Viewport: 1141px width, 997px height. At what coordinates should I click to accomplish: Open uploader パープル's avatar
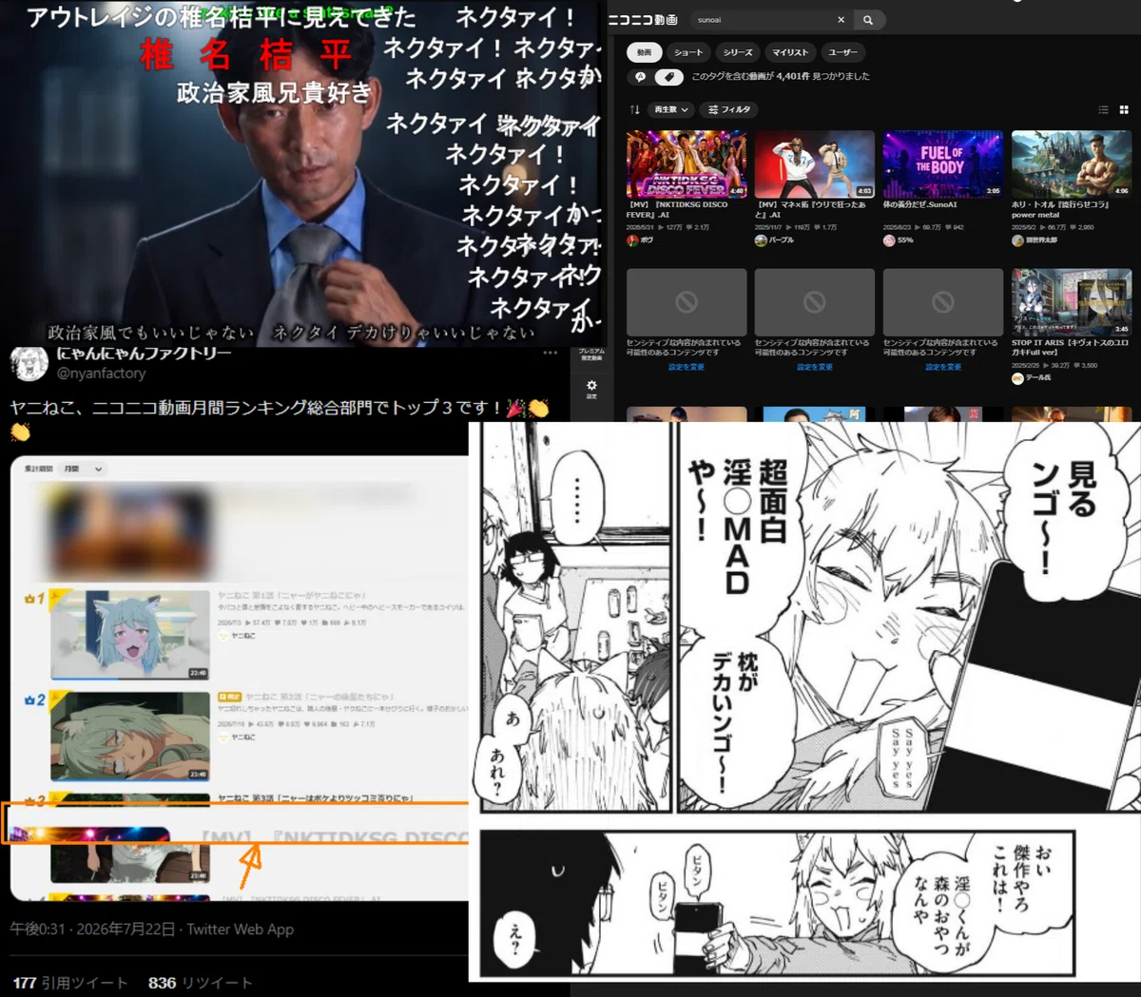pyautogui.click(x=761, y=240)
